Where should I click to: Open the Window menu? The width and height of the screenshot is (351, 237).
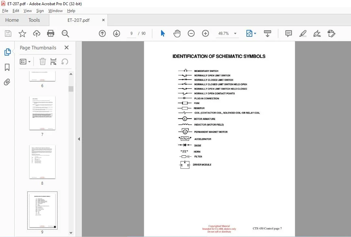[x=55, y=10]
